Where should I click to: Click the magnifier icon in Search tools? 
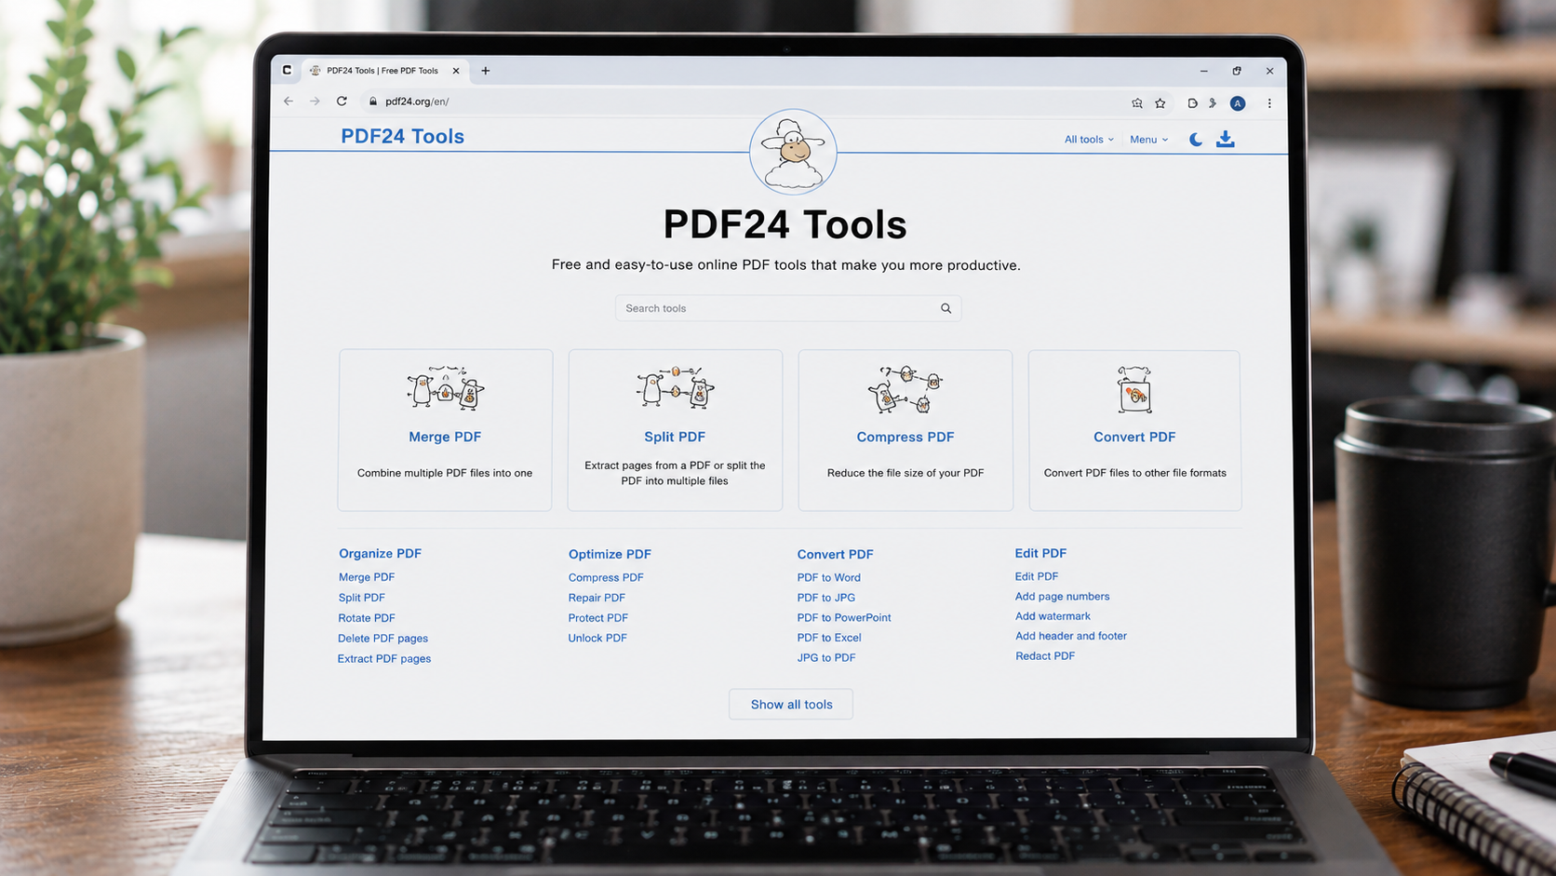[x=946, y=308]
